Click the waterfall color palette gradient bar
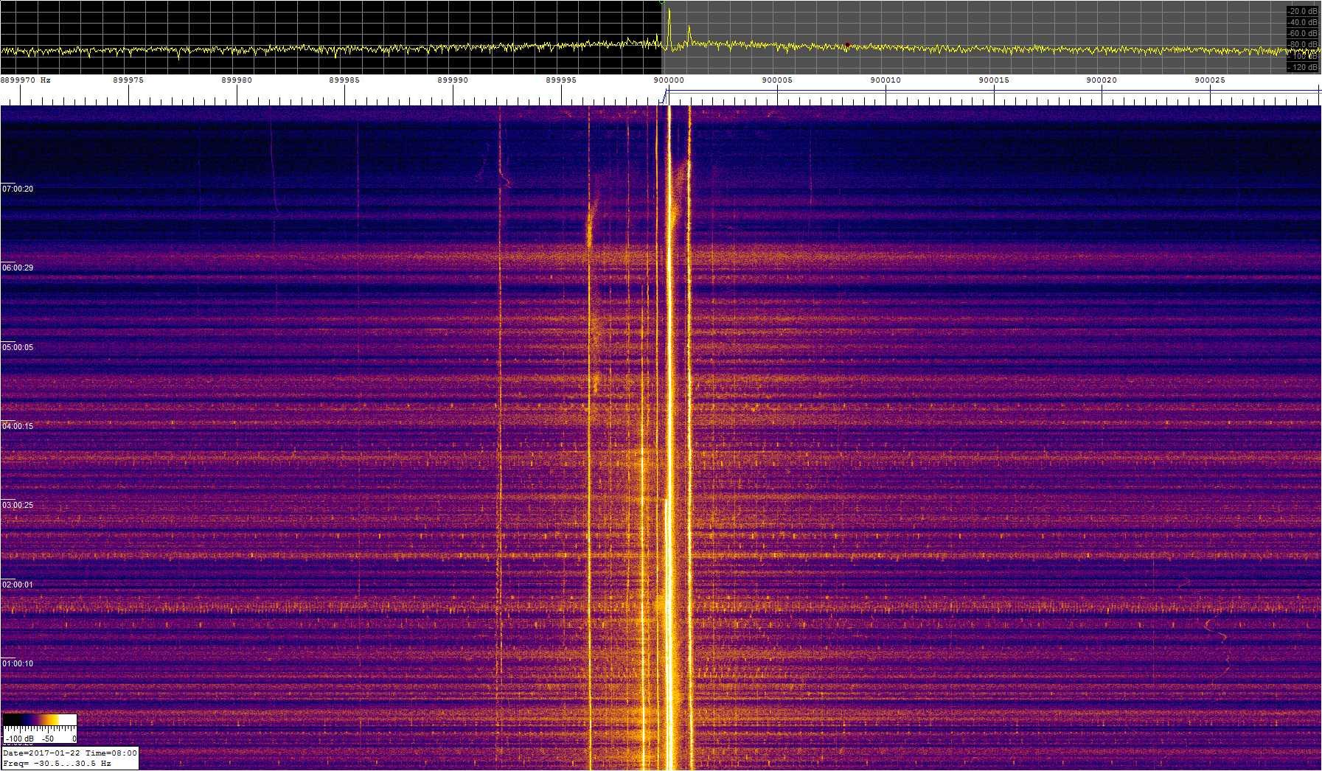 click(40, 719)
